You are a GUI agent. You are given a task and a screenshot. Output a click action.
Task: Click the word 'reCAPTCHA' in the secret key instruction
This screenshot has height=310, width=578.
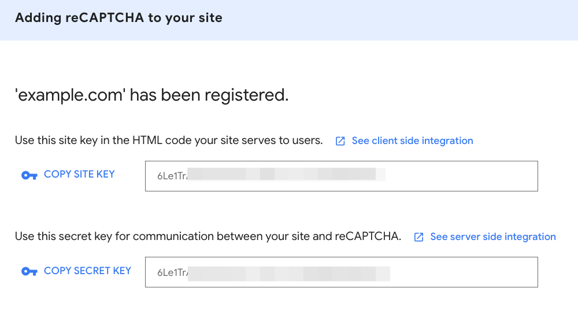368,237
